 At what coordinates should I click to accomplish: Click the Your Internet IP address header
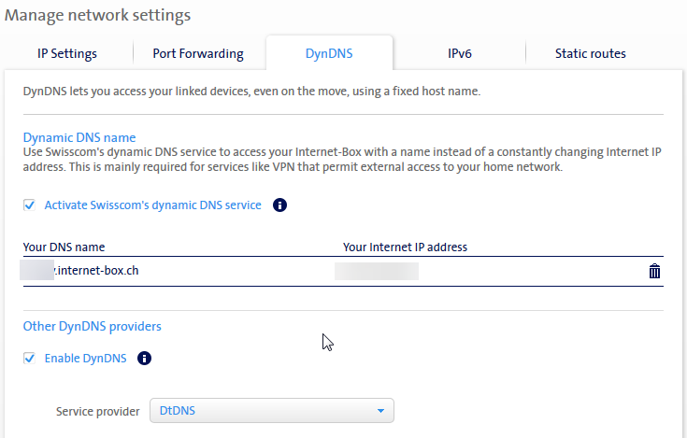click(x=405, y=247)
